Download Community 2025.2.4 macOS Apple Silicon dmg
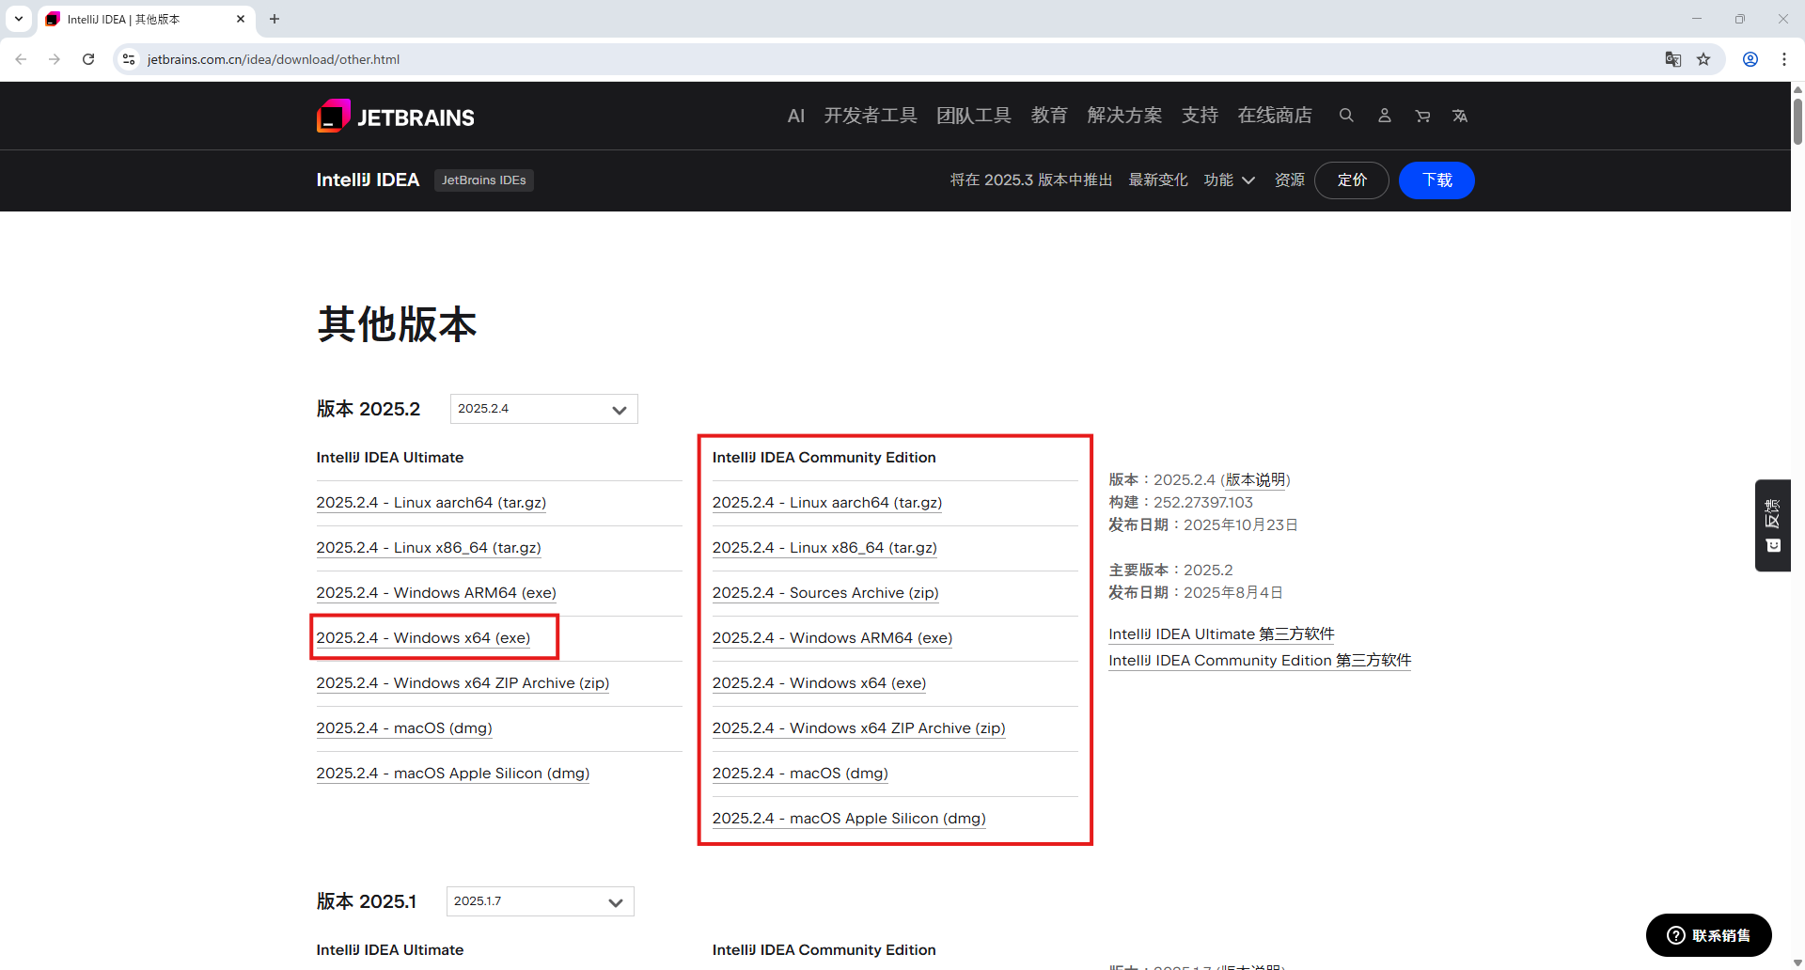 coord(849,819)
